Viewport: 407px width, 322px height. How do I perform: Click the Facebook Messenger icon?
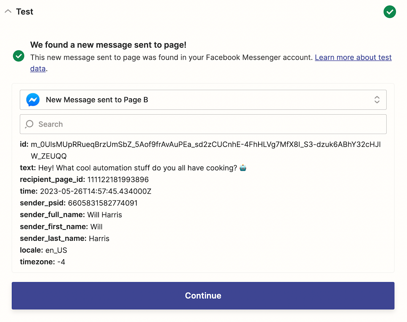coord(33,100)
